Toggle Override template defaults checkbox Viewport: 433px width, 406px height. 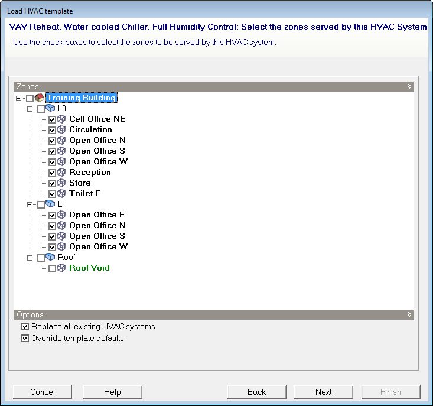[25, 339]
